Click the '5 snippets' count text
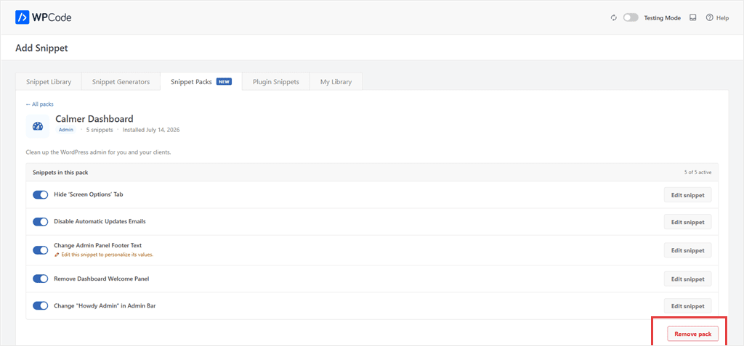The image size is (744, 346). point(100,129)
